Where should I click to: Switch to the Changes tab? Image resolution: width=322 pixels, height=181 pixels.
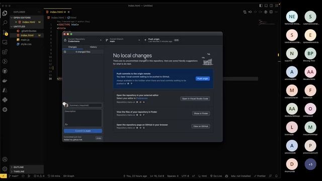click(x=72, y=47)
